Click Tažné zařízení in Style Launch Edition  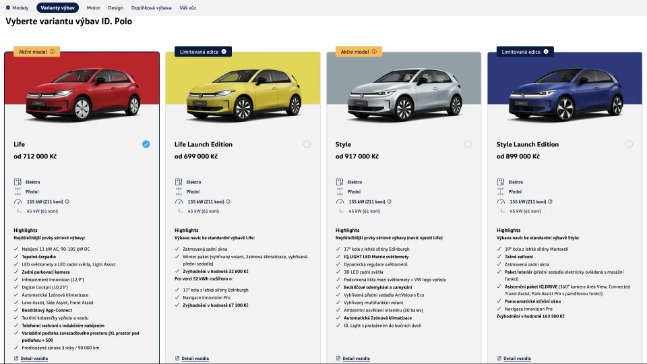(x=519, y=257)
